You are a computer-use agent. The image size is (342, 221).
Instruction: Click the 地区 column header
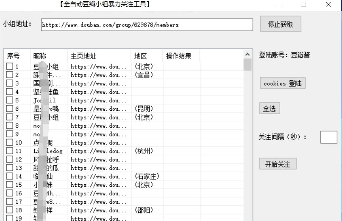(x=147, y=56)
